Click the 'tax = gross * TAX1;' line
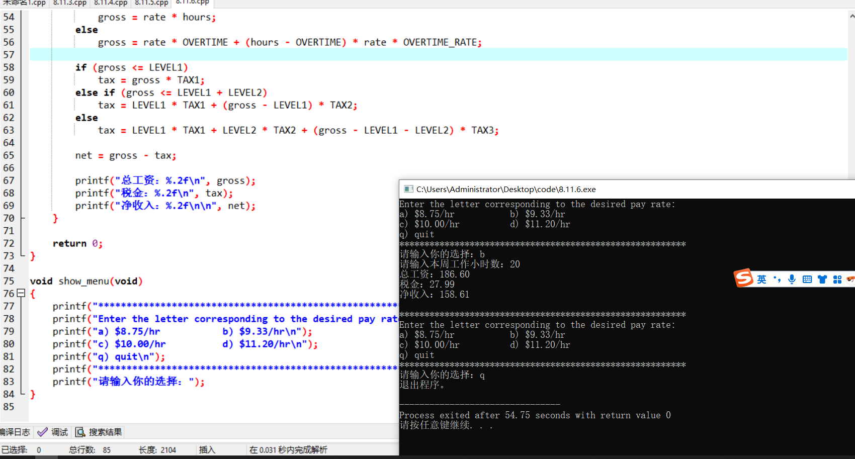Screen dimensions: 855x459 [151, 80]
